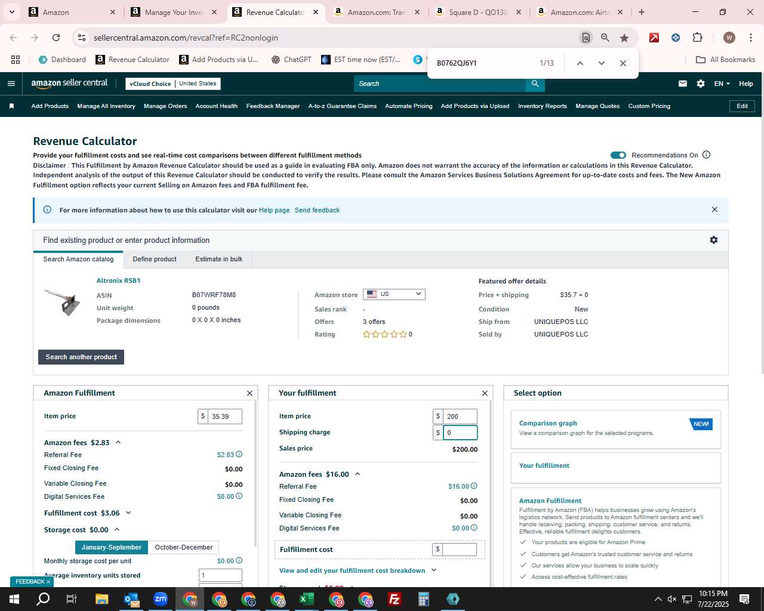Screen dimensions: 764x611
Task: Click Your fulfillment item price field
Action: click(x=460, y=416)
